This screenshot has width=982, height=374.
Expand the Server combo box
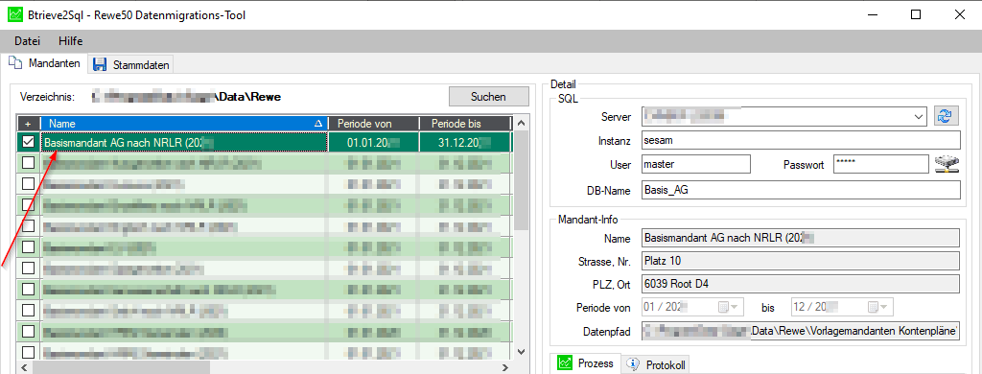[x=918, y=117]
